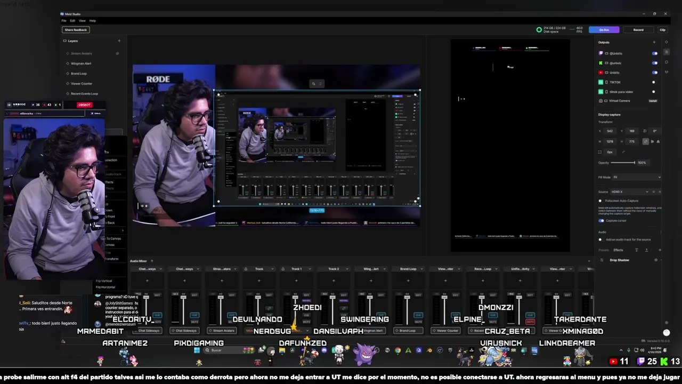Screen dimensions: 682x384
Task: Open the View menu
Action: click(x=82, y=21)
